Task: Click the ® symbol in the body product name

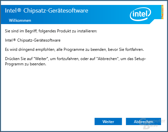Action: [x=14, y=40]
